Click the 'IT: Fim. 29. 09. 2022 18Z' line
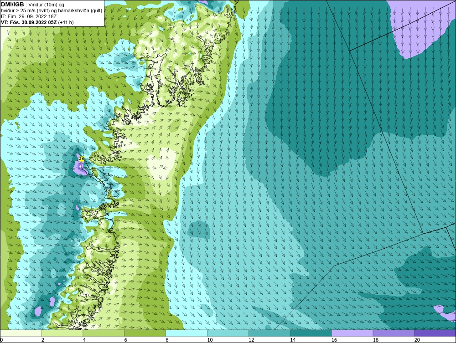This screenshot has height=343, width=456. [29, 16]
